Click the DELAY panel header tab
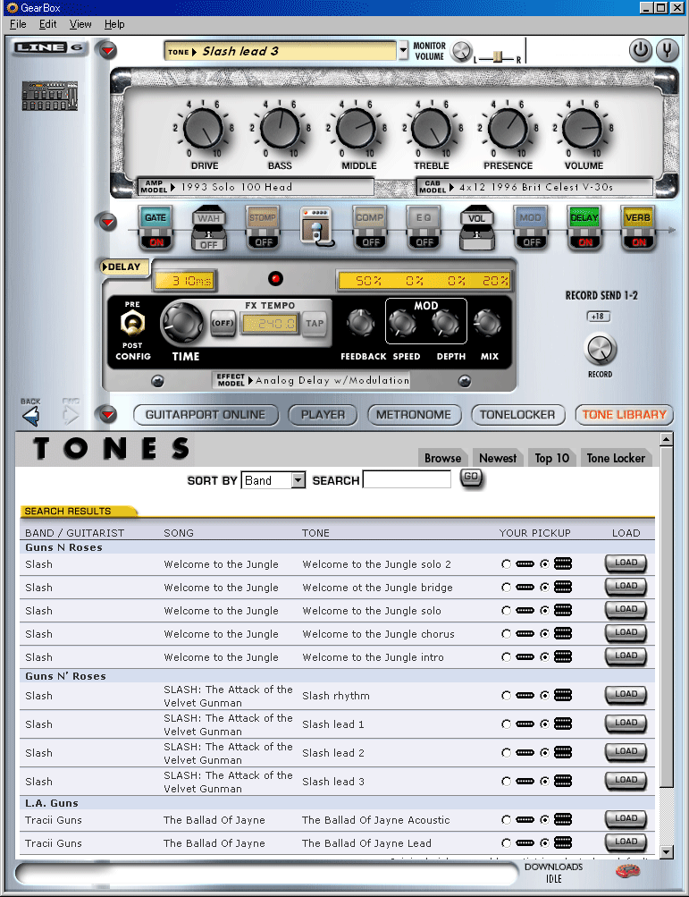This screenshot has height=897, width=689. click(124, 267)
